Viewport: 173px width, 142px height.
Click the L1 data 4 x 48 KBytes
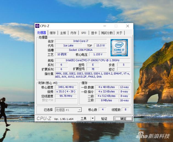click(107, 87)
